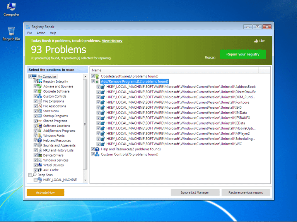Open the View History link
The width and height of the screenshot is (297, 222).
112,41
